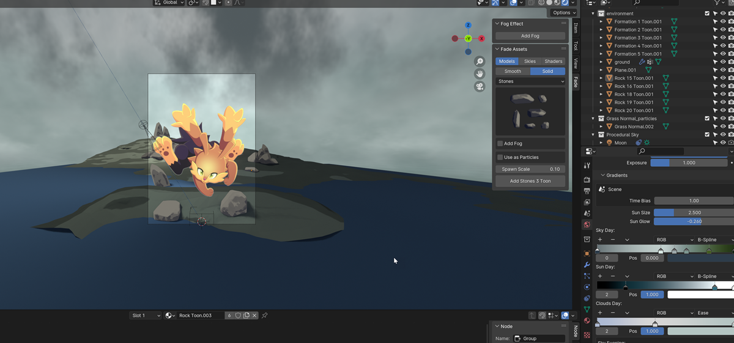Screen dimensions: 734x343
Task: Open the Output properties tab icon
Action: click(x=587, y=191)
